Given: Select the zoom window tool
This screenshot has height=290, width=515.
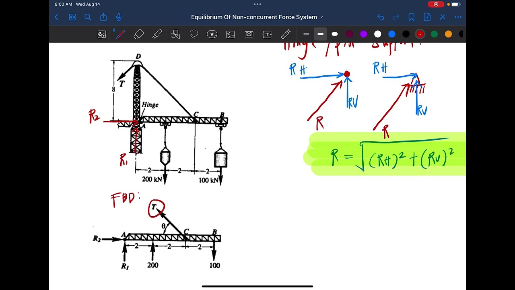Looking at the screenshot, I should (102, 35).
